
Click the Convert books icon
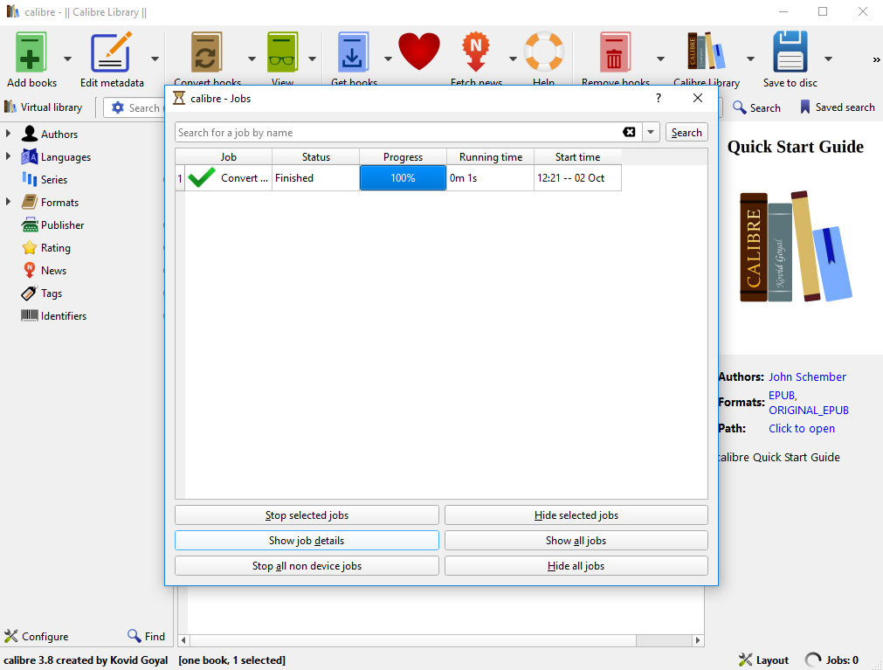click(207, 52)
